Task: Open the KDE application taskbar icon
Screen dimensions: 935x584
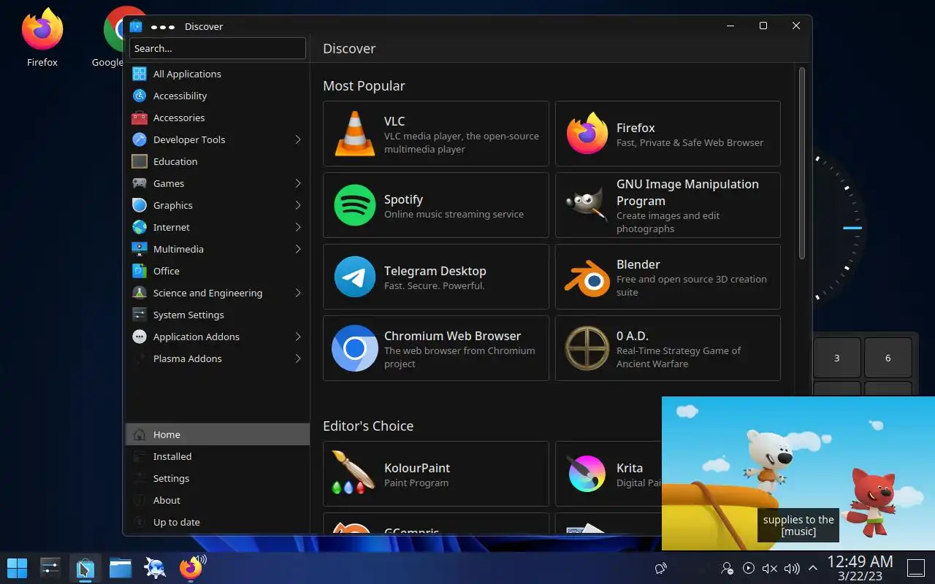Action: click(155, 567)
